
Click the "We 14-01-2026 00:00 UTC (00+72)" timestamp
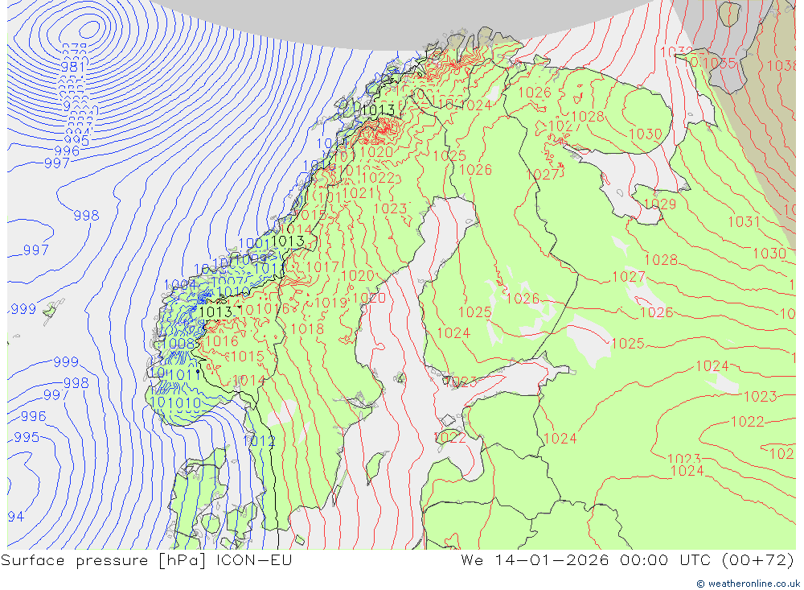(x=627, y=560)
